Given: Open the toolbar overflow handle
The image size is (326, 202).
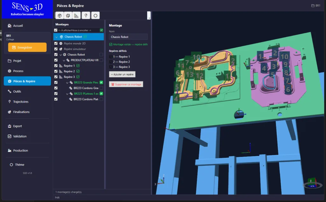Looking at the screenshot, I should pyautogui.click(x=149, y=16).
